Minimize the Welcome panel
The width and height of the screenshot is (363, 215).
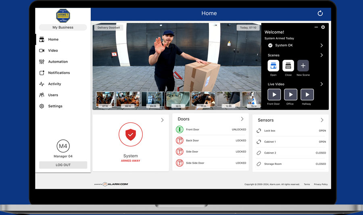point(316,27)
